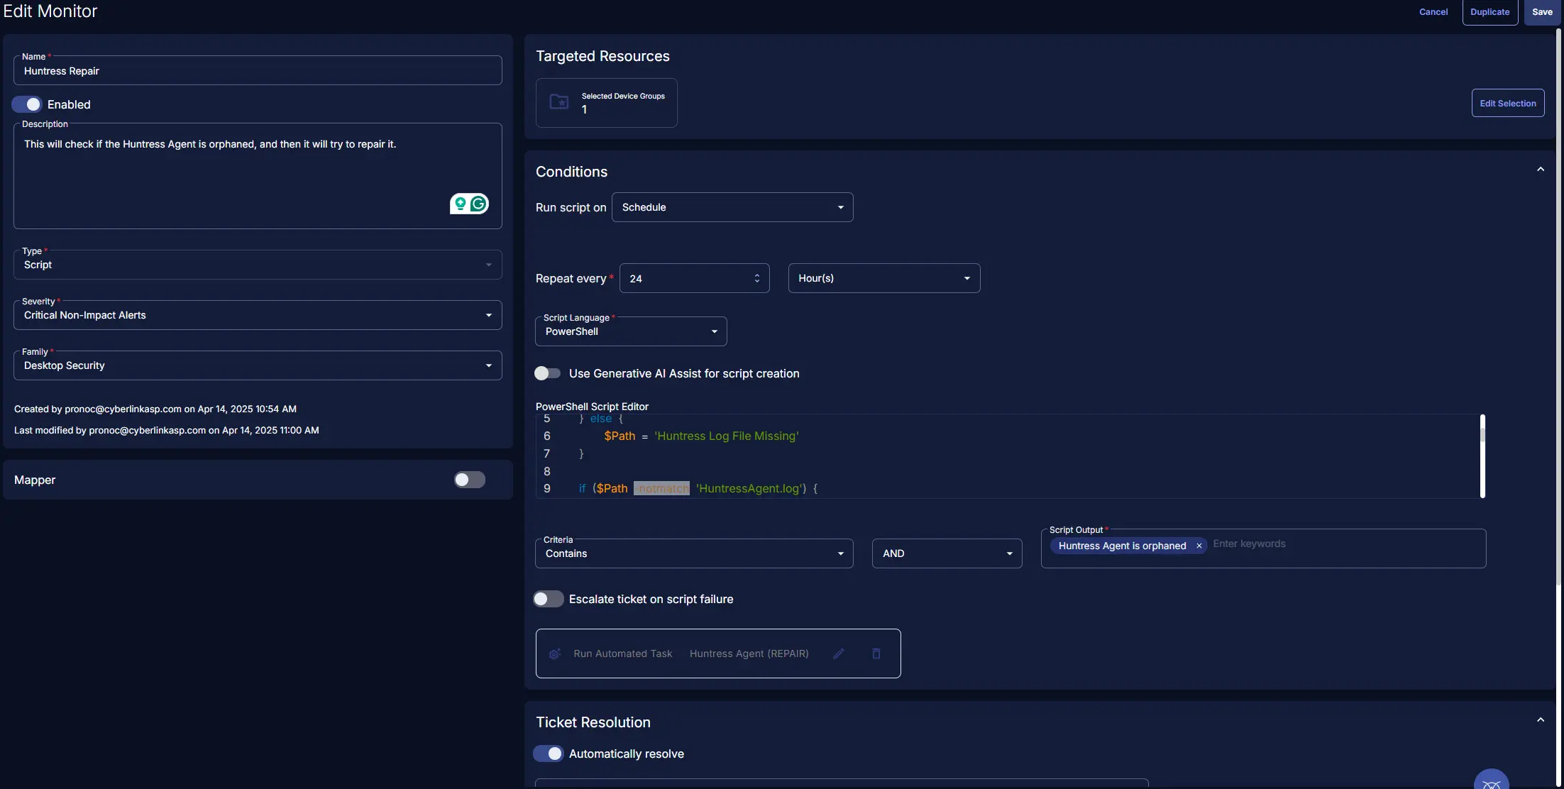1564x789 pixels.
Task: Click the 'Huntress Log File Missing' string in script
Action: pyautogui.click(x=726, y=436)
